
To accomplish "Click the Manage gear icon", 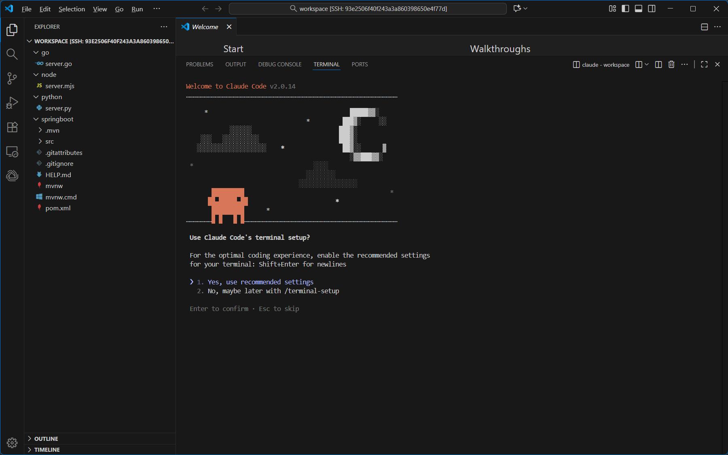I will pyautogui.click(x=12, y=443).
